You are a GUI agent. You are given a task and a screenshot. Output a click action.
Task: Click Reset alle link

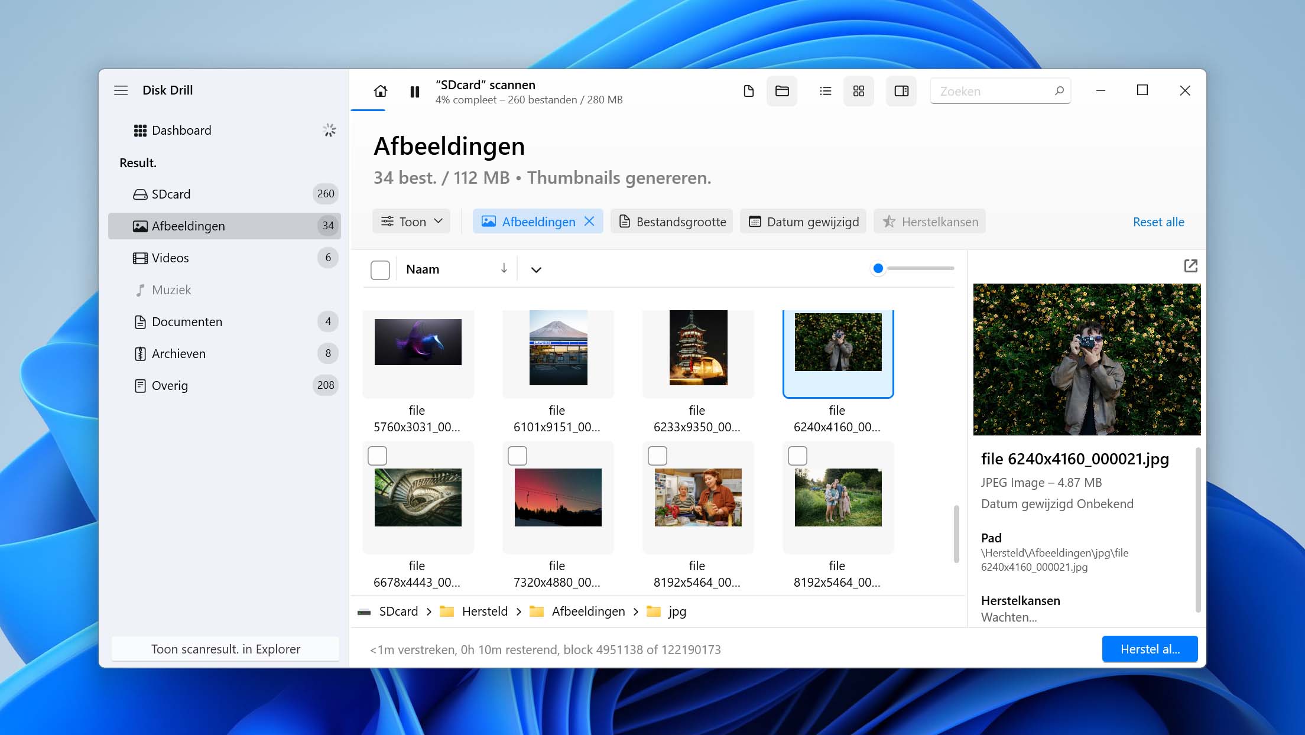(1158, 222)
